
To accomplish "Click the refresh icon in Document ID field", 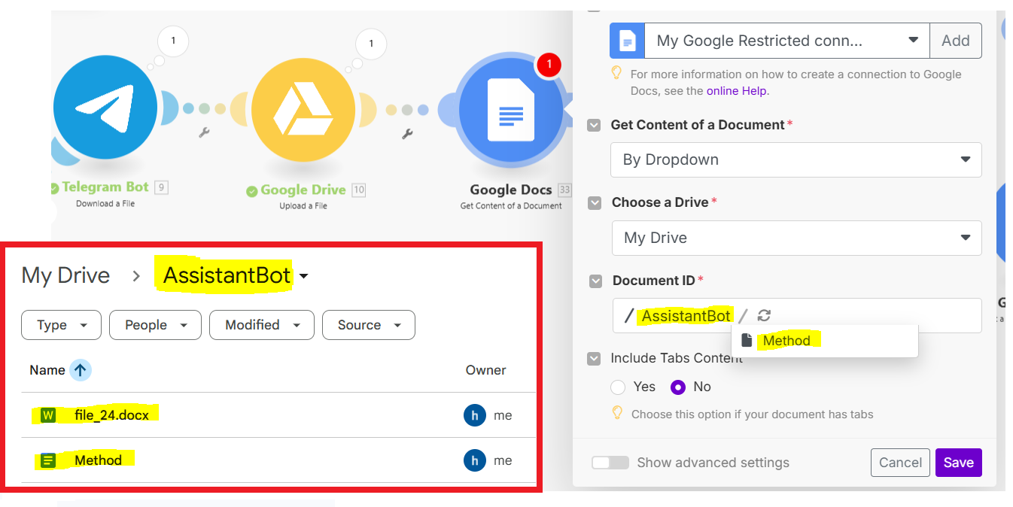I will pos(764,316).
